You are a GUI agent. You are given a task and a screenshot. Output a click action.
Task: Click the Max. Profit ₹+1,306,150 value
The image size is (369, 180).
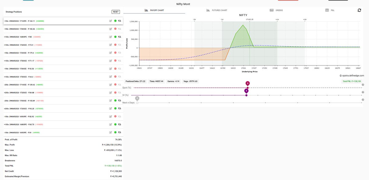[x=112, y=145]
